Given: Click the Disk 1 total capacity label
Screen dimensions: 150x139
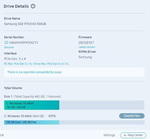Looking at the screenshot, I should (x=32, y=96).
